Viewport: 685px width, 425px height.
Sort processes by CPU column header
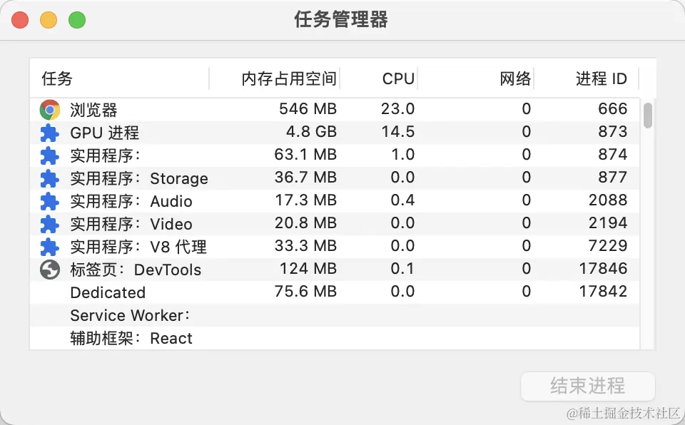[398, 78]
